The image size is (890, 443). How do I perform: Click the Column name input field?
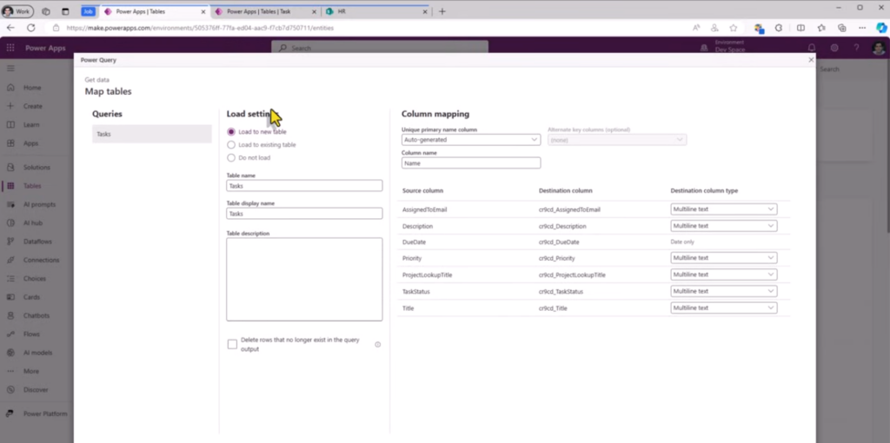pyautogui.click(x=471, y=162)
